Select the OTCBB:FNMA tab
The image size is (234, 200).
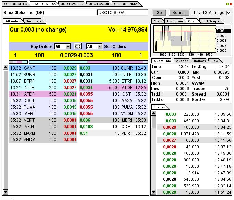tap(126, 4)
